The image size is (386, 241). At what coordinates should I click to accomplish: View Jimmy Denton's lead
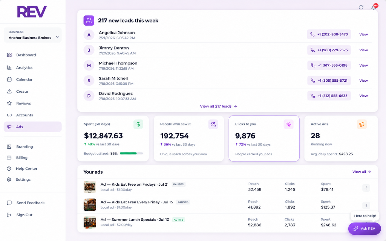pyautogui.click(x=363, y=50)
